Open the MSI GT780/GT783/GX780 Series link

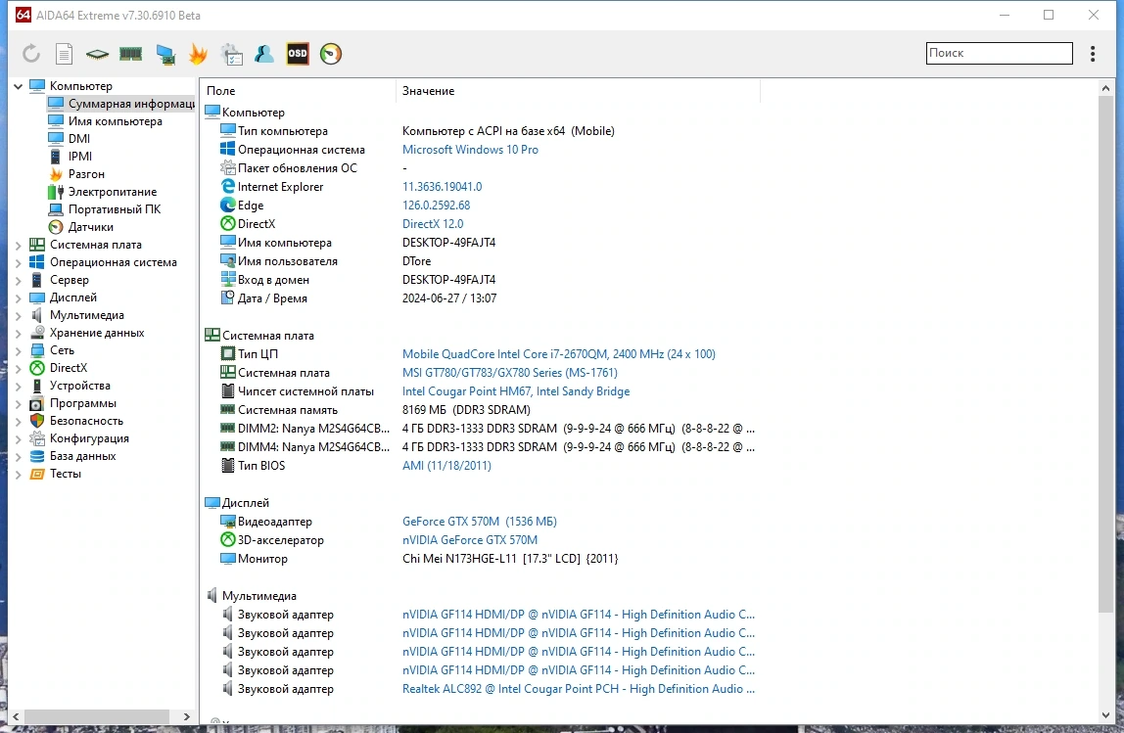click(x=510, y=373)
